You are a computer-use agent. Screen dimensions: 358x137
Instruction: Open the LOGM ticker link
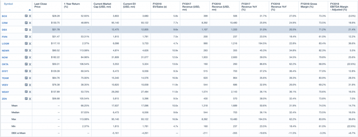6,43
